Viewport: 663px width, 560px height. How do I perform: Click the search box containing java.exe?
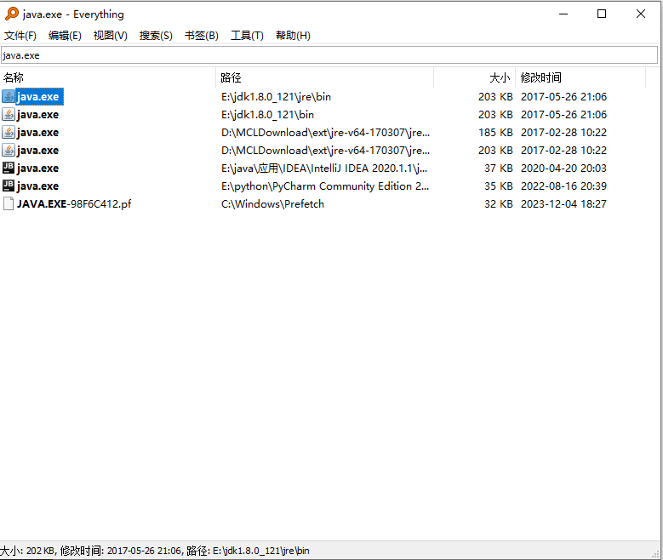tap(329, 55)
